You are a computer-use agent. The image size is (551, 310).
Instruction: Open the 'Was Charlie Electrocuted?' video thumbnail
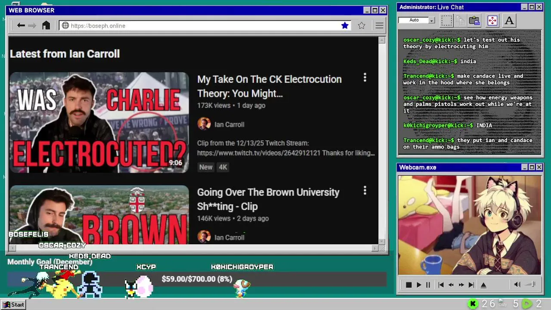click(x=99, y=122)
